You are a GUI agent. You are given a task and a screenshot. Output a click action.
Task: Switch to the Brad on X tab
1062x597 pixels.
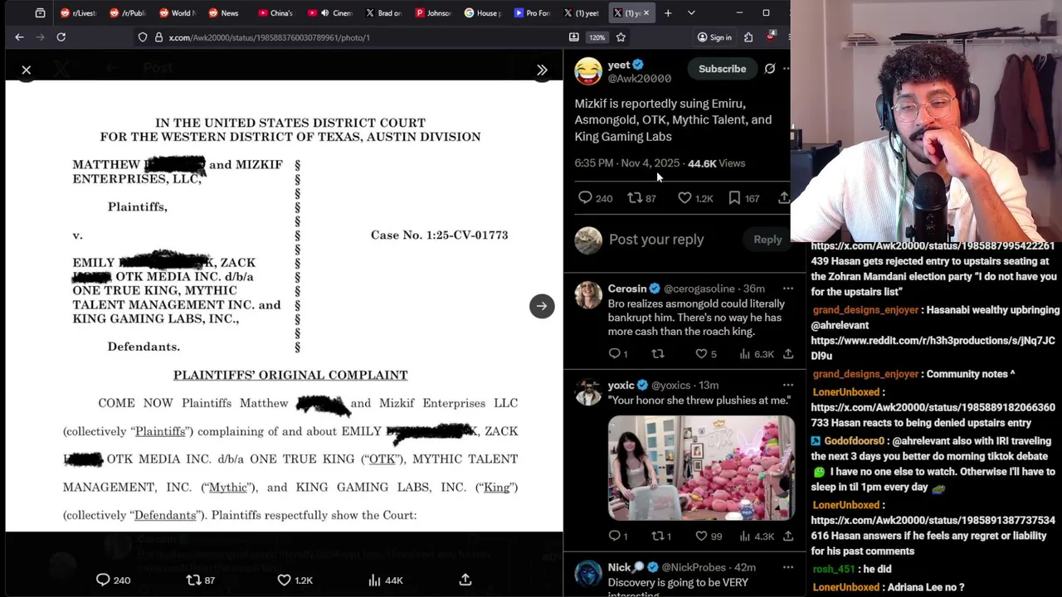click(382, 13)
